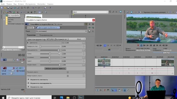Expand the Цветность parameter group
Viewport: 177px width, 99px height.
(x=28, y=43)
